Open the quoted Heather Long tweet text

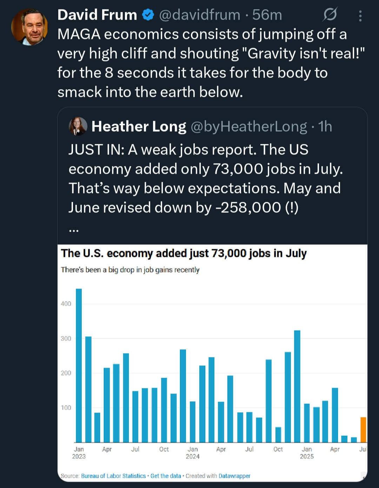206,178
